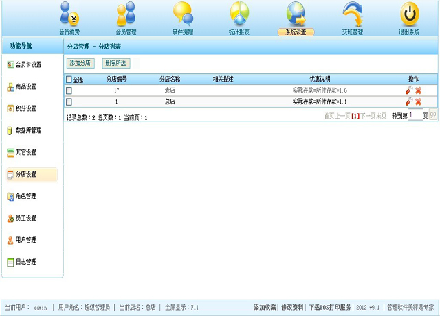
Task: Delete the 老店 branch row
Action: (418, 90)
